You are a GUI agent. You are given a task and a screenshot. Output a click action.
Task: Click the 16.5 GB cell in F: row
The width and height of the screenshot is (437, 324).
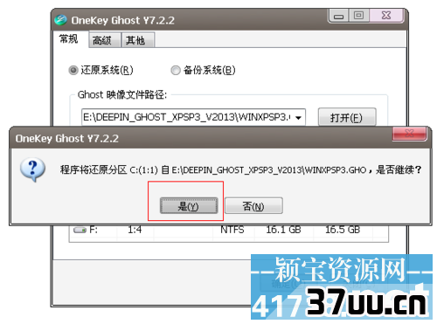click(343, 230)
